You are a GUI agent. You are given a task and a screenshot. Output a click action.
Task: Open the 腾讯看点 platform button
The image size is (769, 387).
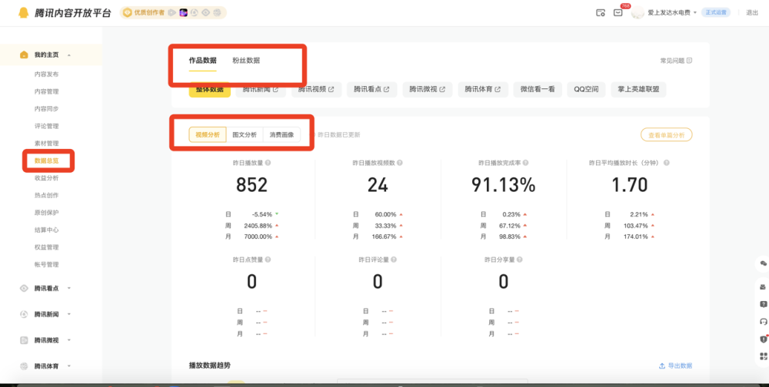point(371,89)
